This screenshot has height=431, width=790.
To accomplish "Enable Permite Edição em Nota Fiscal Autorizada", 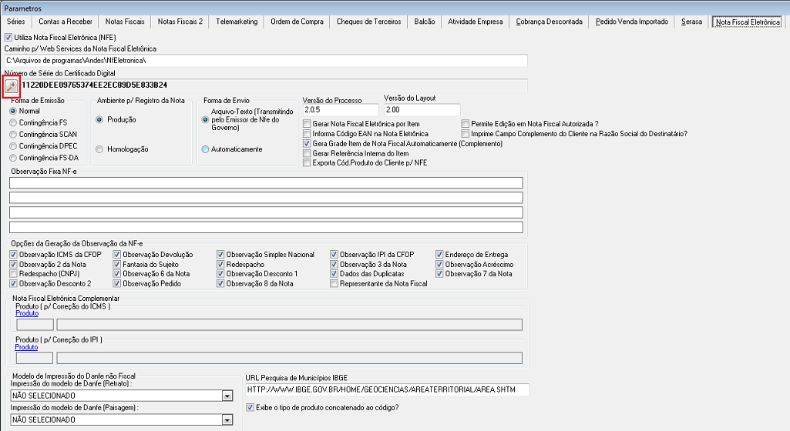I will click(466, 124).
